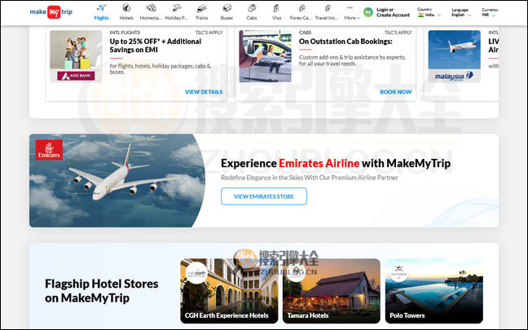Select the Cabs icon
Screen dimensions: 528x330
pos(252,8)
